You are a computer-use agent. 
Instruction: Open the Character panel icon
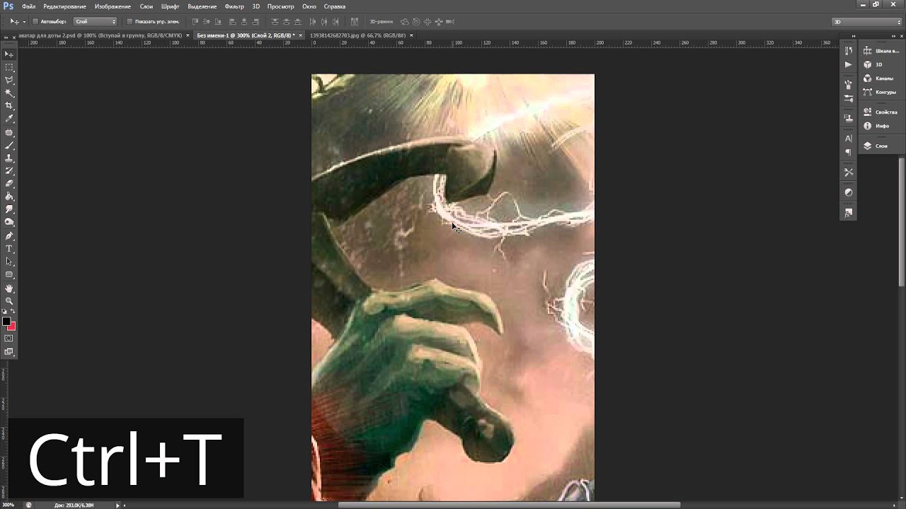[x=849, y=139]
